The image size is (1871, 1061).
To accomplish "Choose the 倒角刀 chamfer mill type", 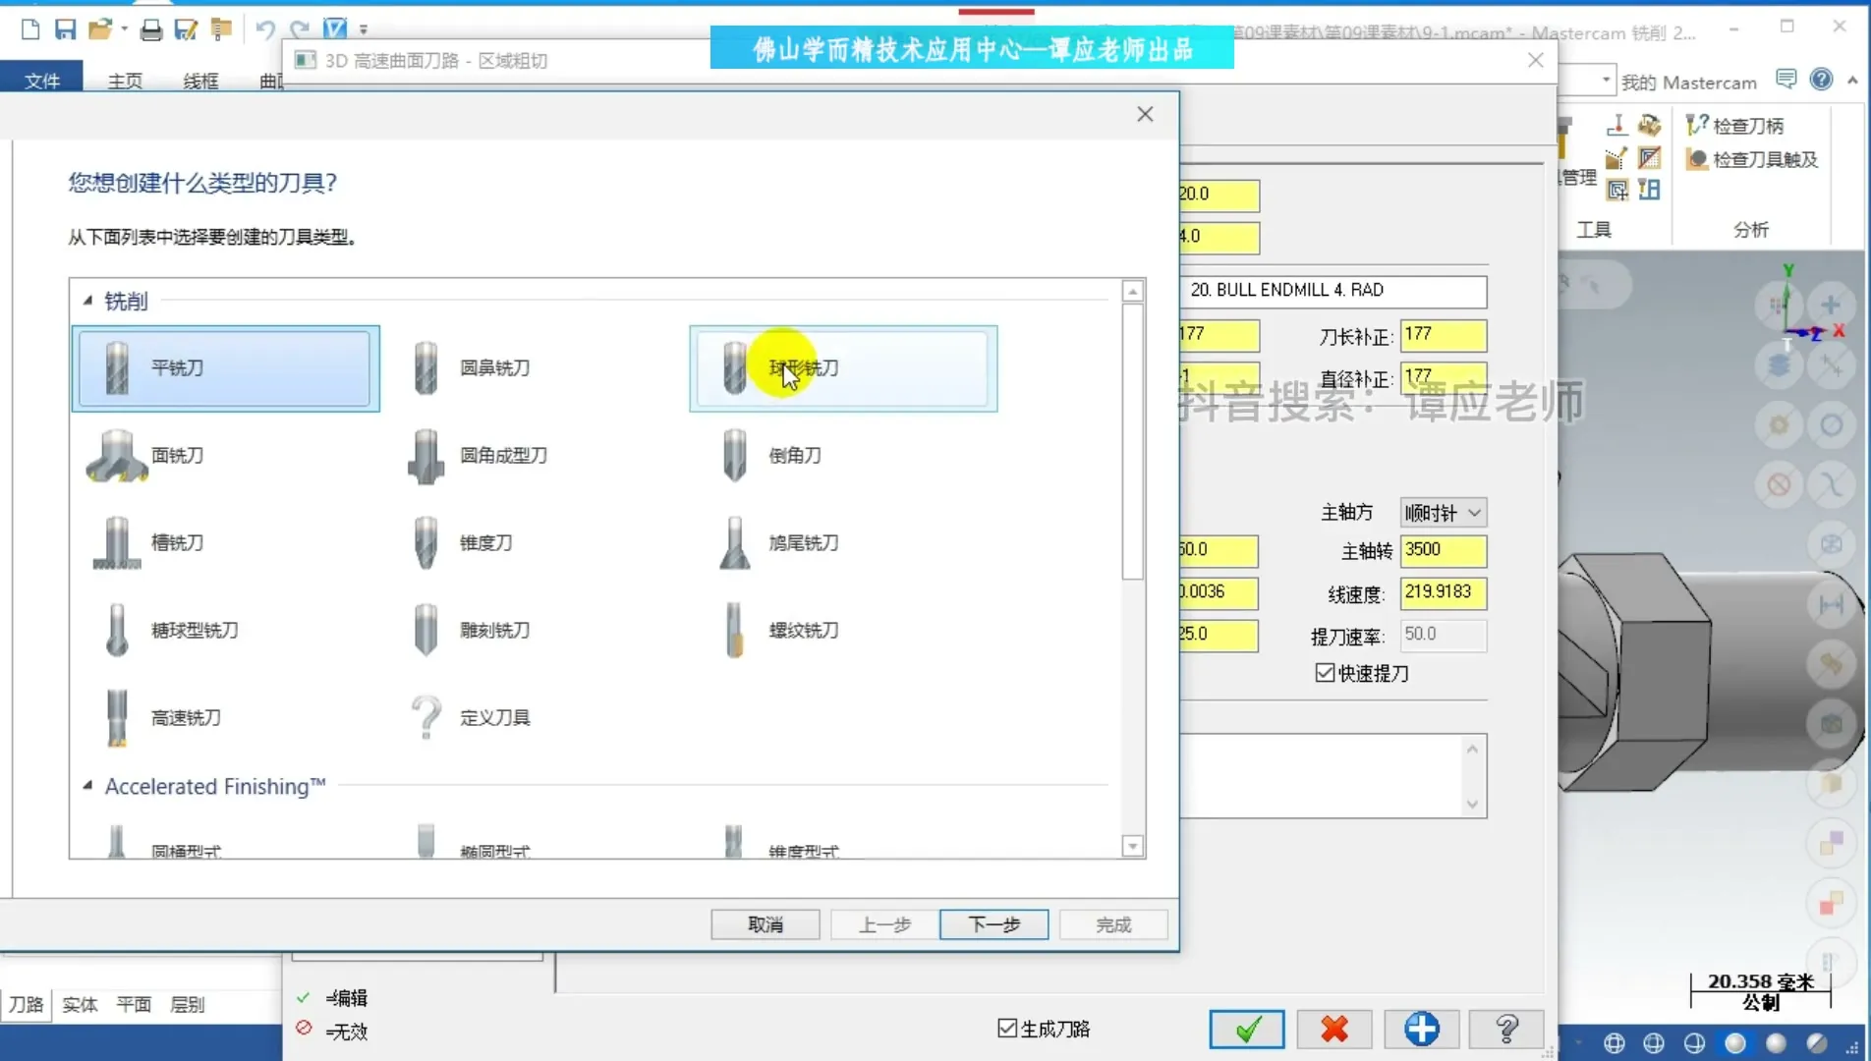I will [x=794, y=456].
